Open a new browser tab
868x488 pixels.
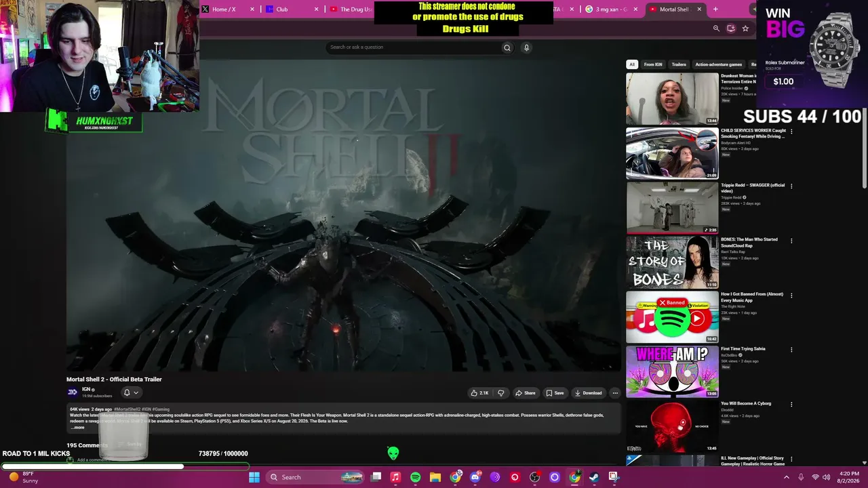[x=715, y=9]
